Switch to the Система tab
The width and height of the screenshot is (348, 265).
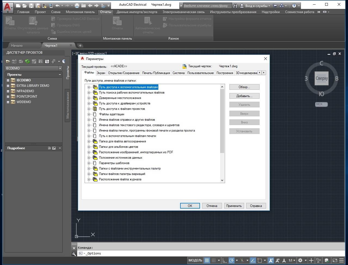[178, 73]
